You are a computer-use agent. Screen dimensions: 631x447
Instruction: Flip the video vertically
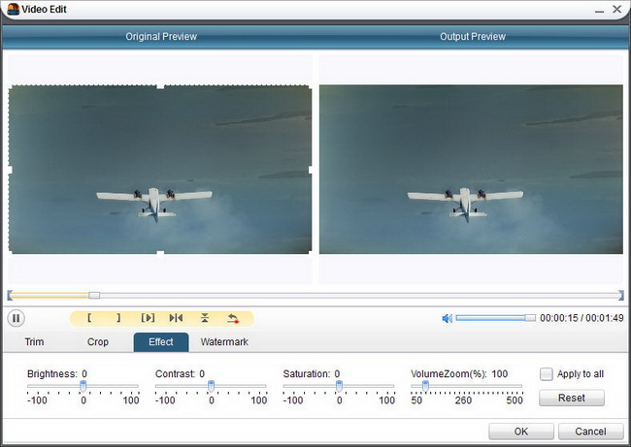[205, 318]
